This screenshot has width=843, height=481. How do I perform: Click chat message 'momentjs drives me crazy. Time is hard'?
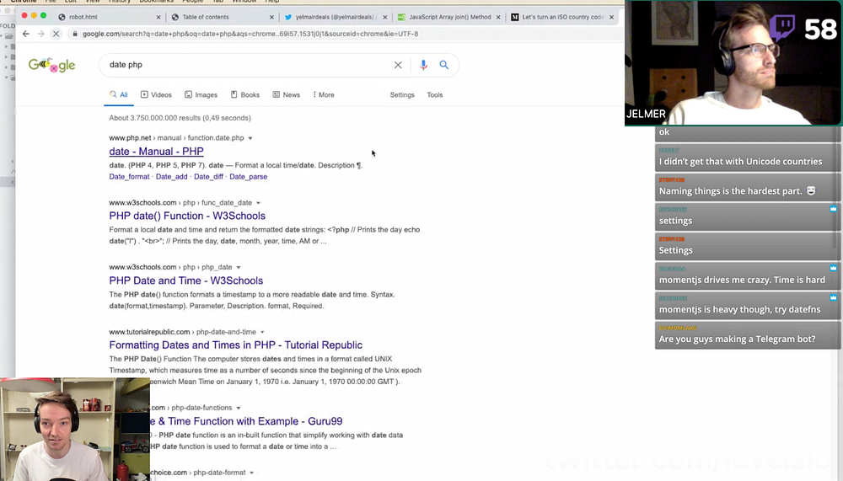747,276
